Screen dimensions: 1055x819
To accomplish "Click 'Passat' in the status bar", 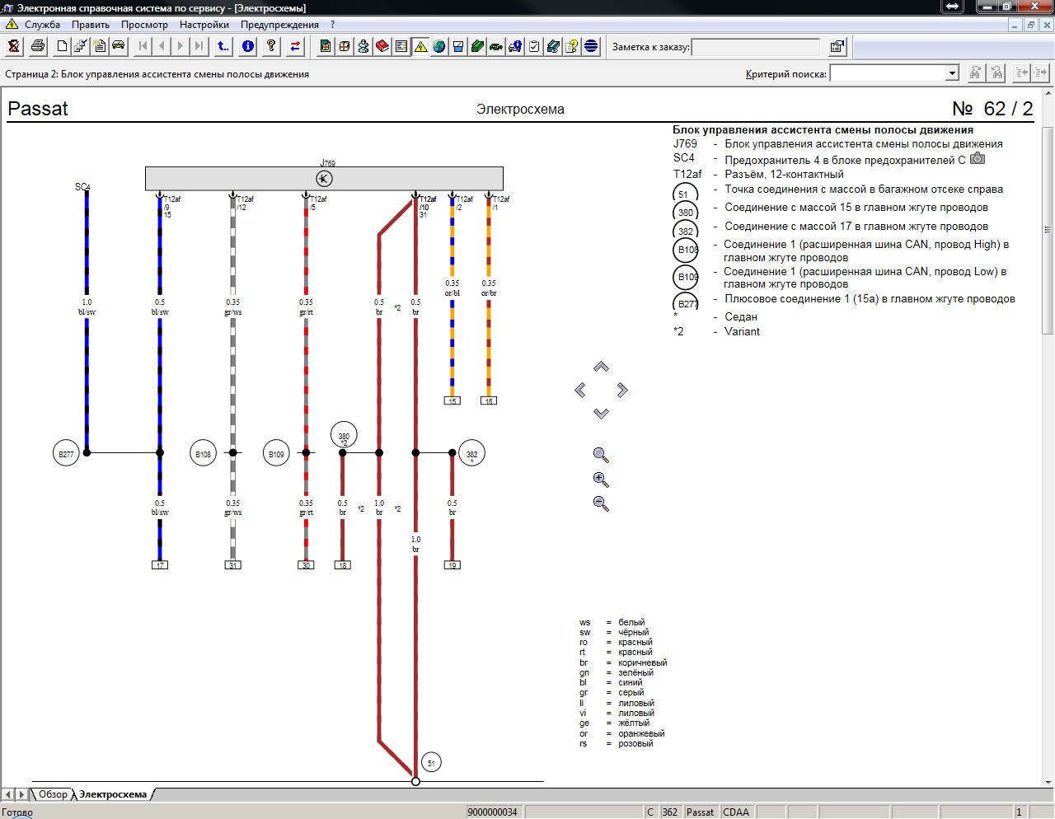I will 700,812.
